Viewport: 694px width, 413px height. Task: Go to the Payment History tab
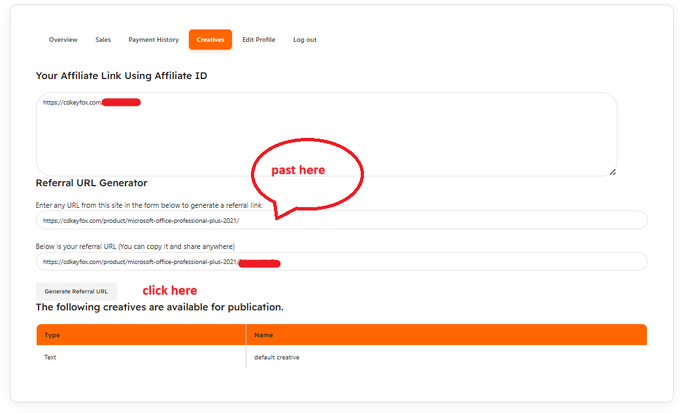(154, 40)
